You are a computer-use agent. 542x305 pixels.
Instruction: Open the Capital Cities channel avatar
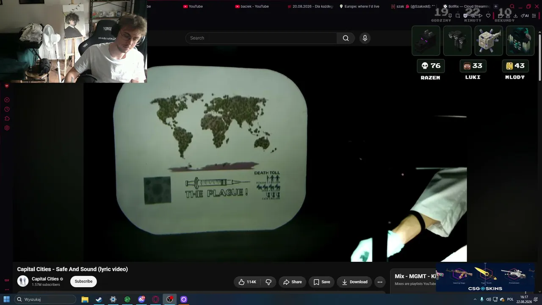pos(23,281)
